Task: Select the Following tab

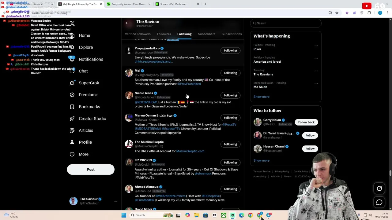Action: (184, 34)
